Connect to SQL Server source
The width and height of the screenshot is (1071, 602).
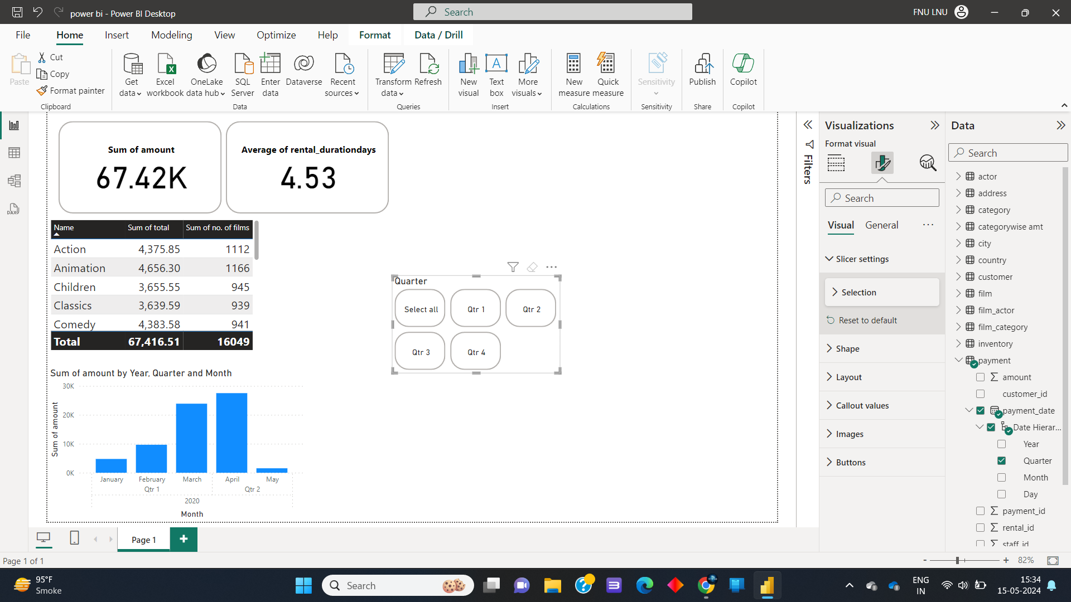click(243, 75)
